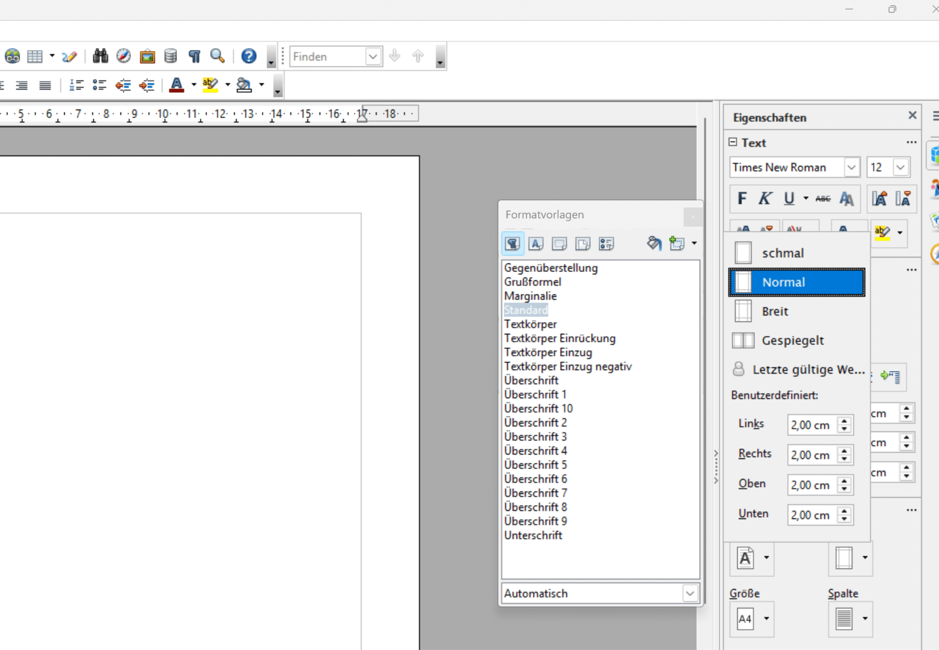939x650 pixels.
Task: Select Überschrift 1 paragraph style
Action: click(x=535, y=394)
